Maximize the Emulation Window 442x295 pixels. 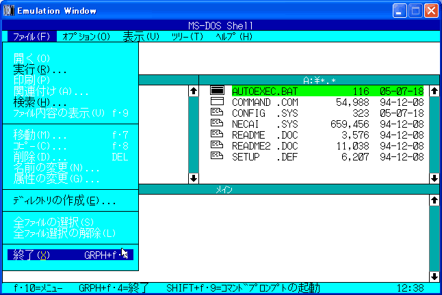(415, 11)
